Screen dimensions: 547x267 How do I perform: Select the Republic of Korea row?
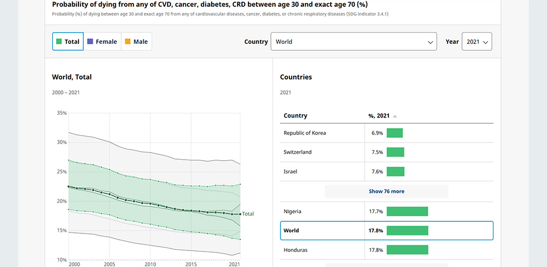tap(387, 133)
